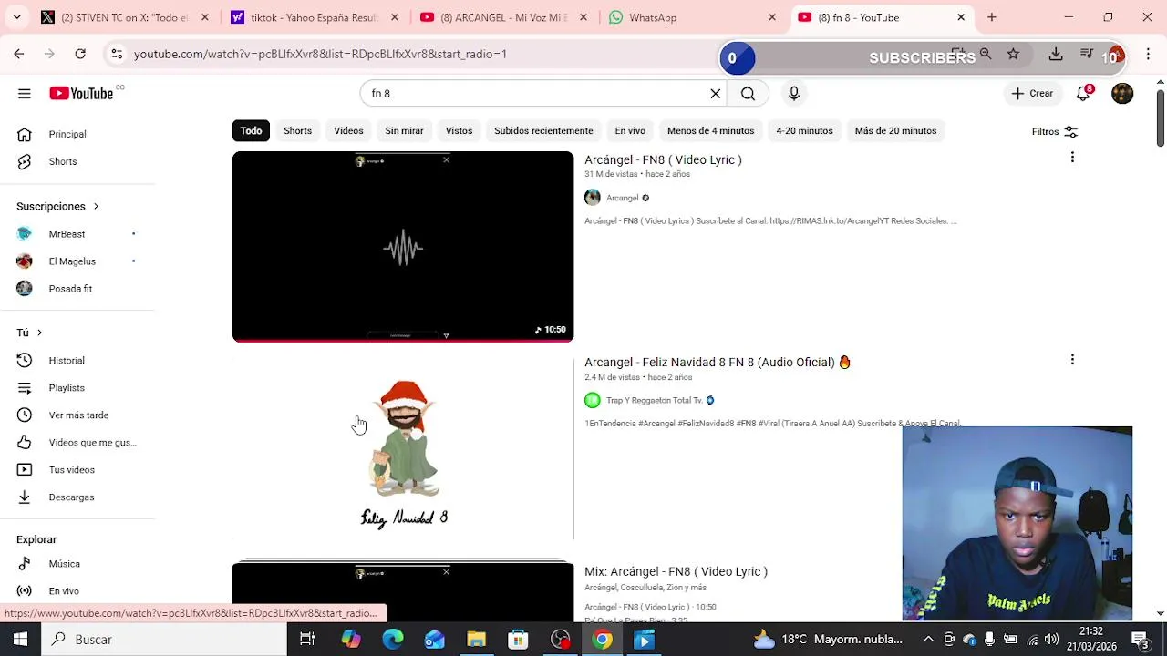Open Trap Y Reggaeton Total Tv channel avatar
Image resolution: width=1167 pixels, height=656 pixels.
593,400
